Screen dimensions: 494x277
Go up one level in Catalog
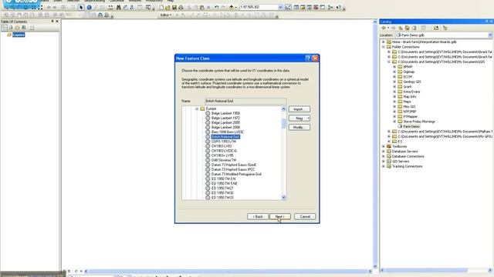(x=401, y=28)
